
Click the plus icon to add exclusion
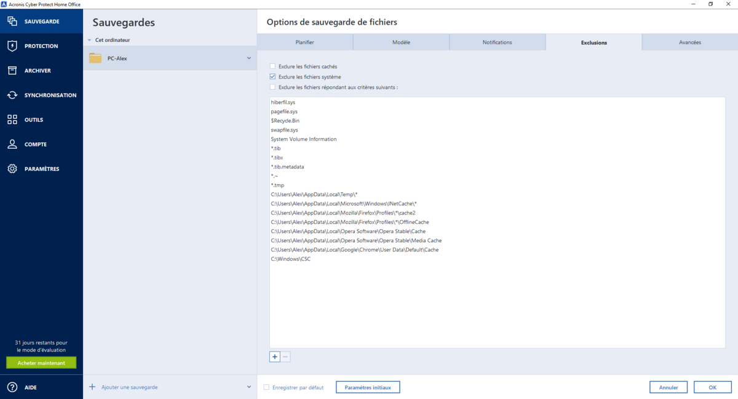pos(275,357)
